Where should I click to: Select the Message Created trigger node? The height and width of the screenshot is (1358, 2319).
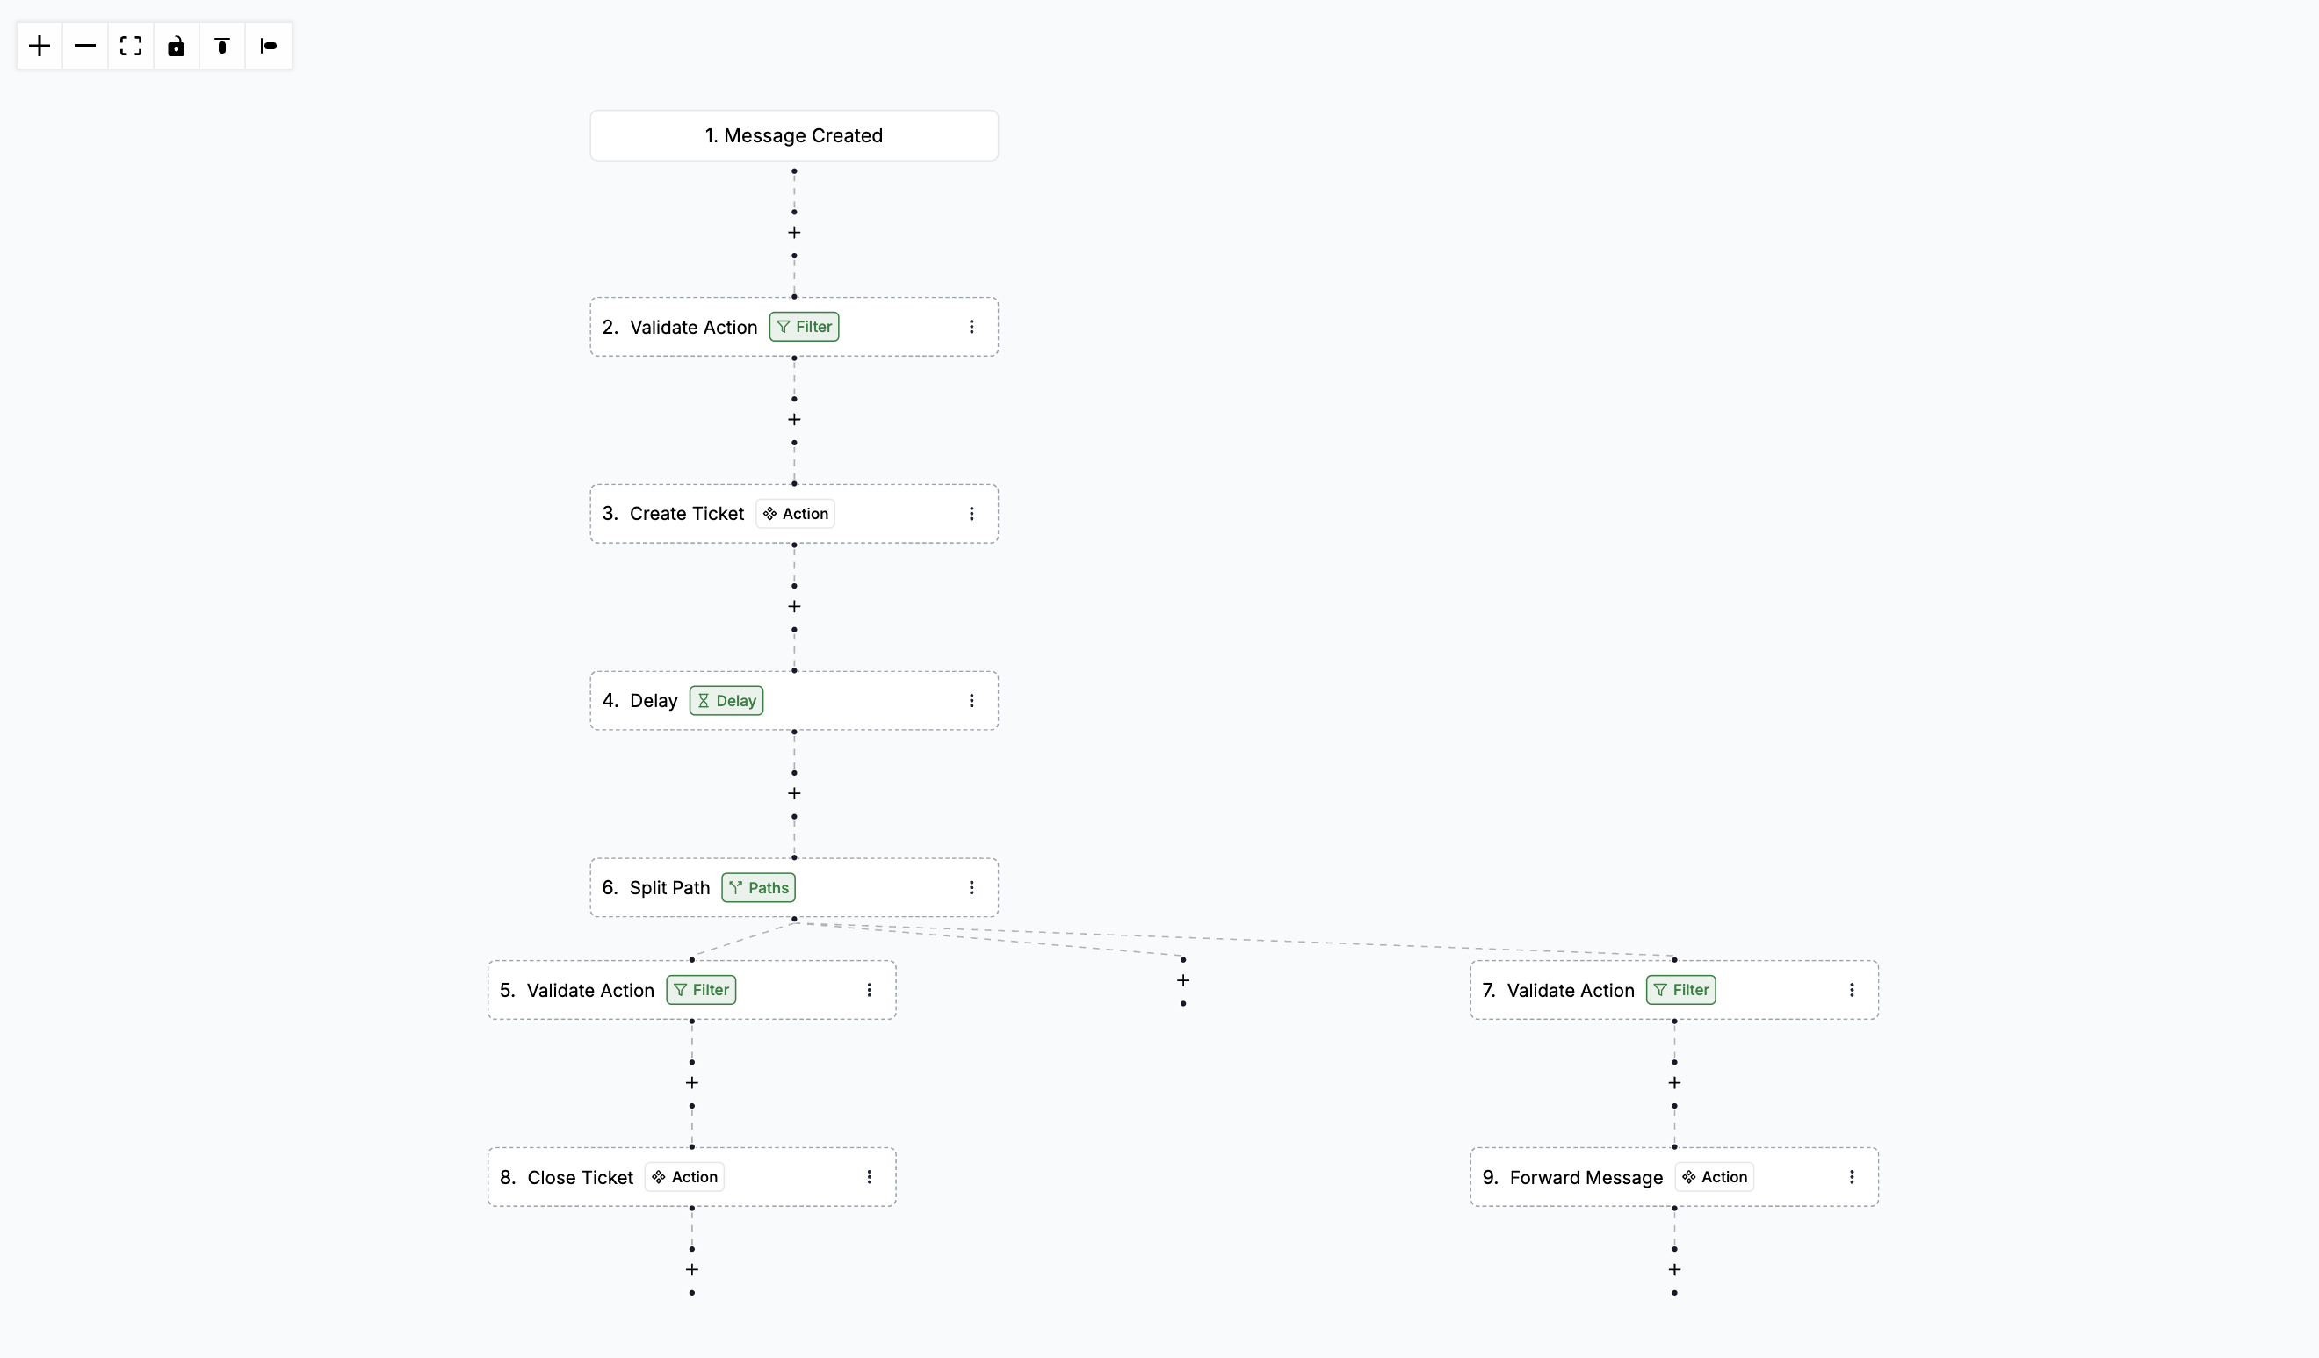tap(793, 135)
